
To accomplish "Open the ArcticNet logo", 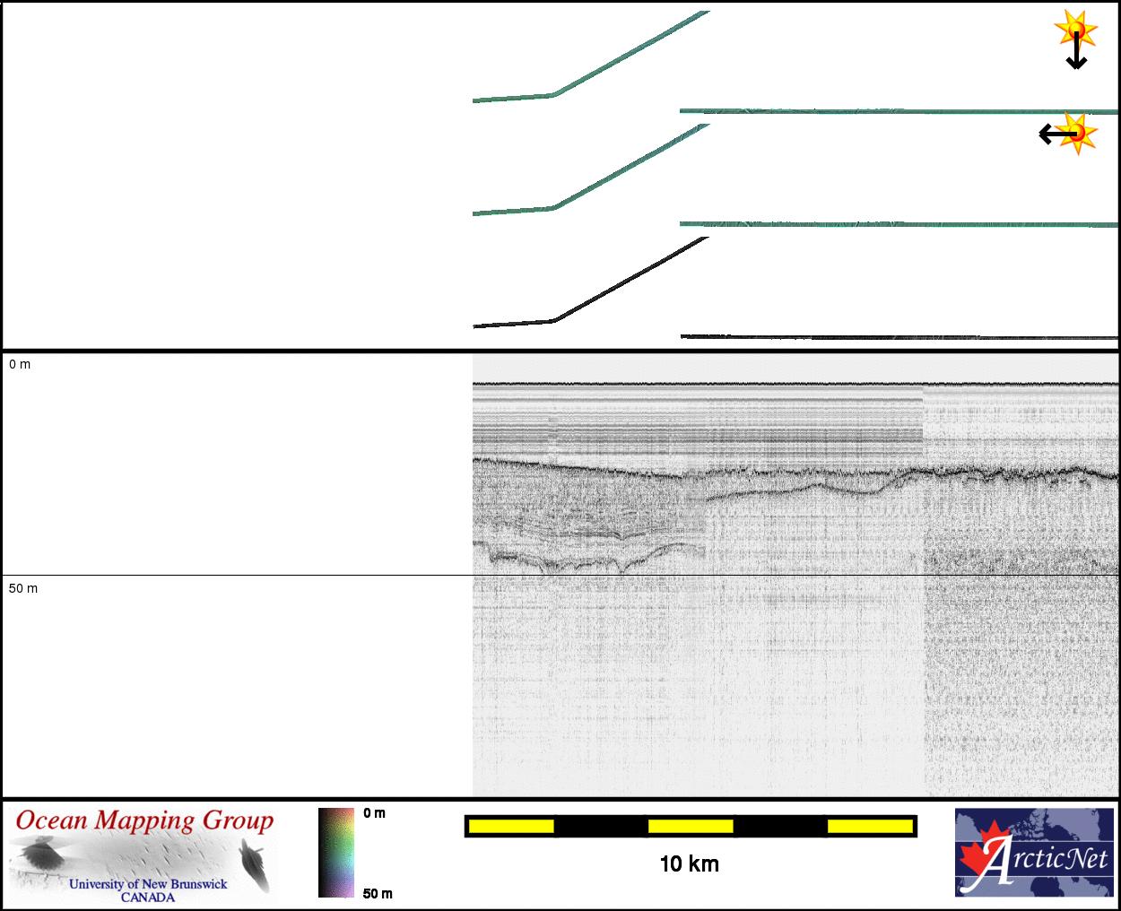I will pos(1034,852).
